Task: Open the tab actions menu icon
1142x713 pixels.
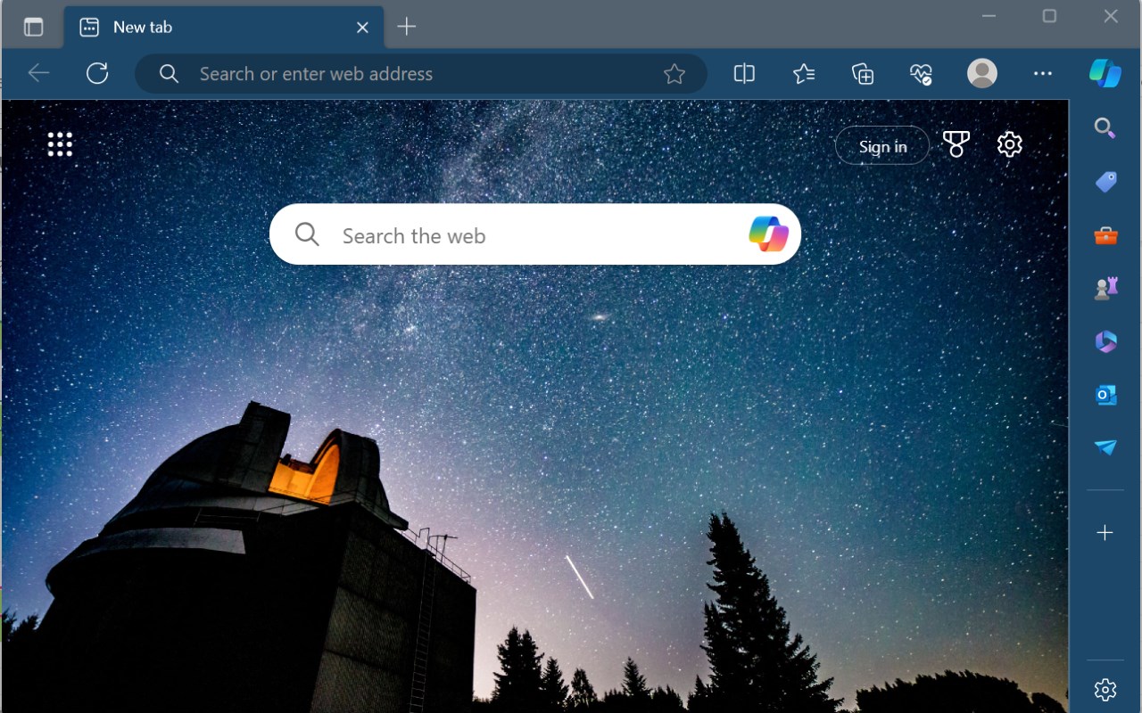Action: (x=33, y=27)
